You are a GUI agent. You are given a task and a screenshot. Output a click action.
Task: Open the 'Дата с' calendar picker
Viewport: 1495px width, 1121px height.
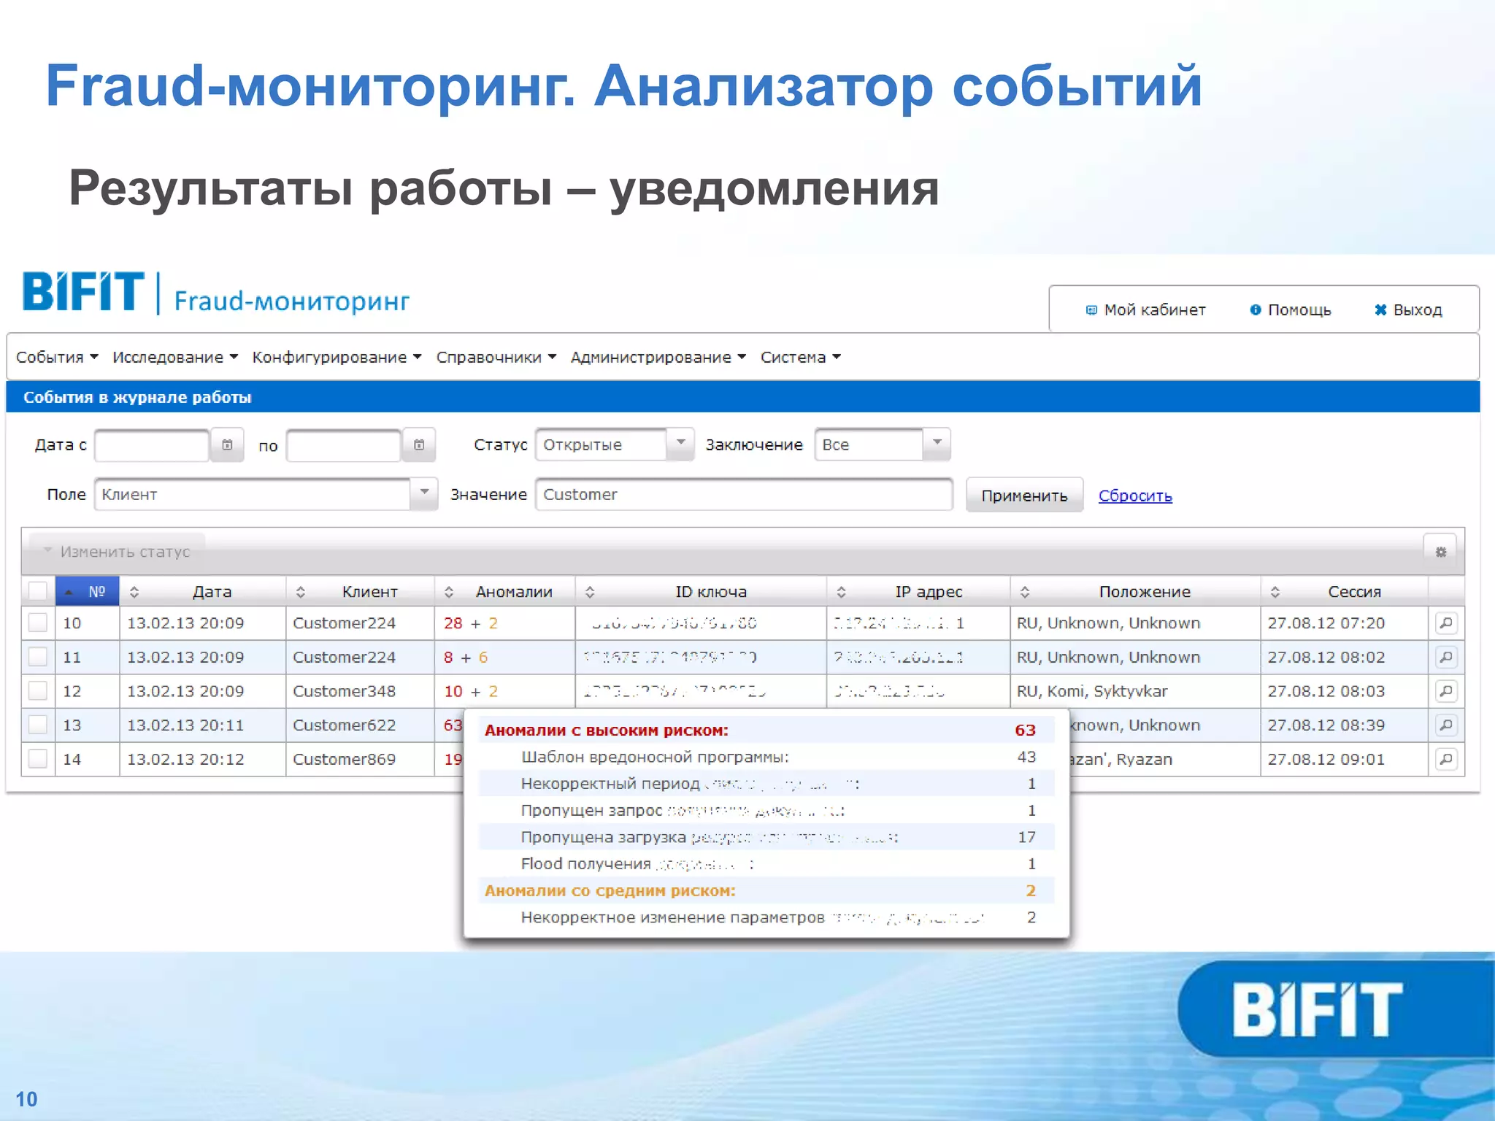click(x=227, y=445)
